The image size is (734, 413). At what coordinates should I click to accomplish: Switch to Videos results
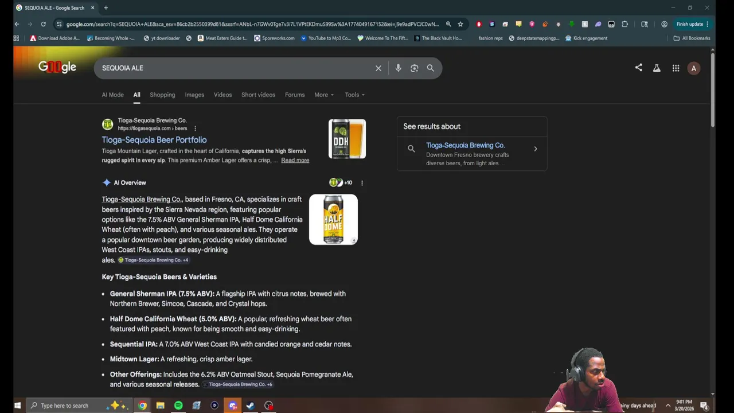click(223, 95)
